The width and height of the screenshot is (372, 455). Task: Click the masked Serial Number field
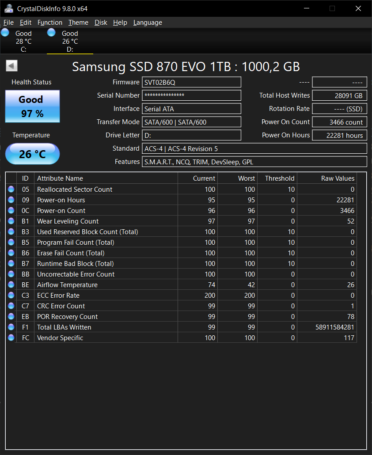191,95
